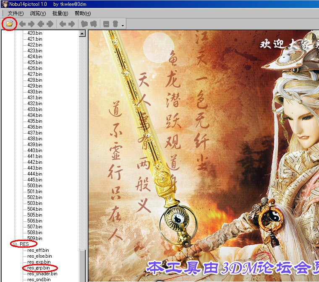Select res_eff.bin in the tree

38,250
